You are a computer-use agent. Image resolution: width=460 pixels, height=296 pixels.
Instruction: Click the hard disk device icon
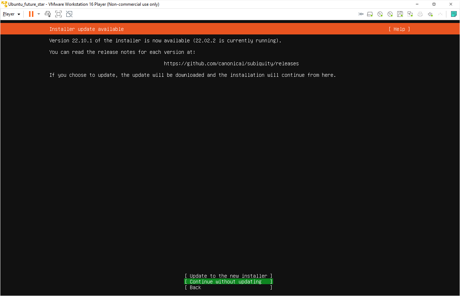(x=370, y=14)
